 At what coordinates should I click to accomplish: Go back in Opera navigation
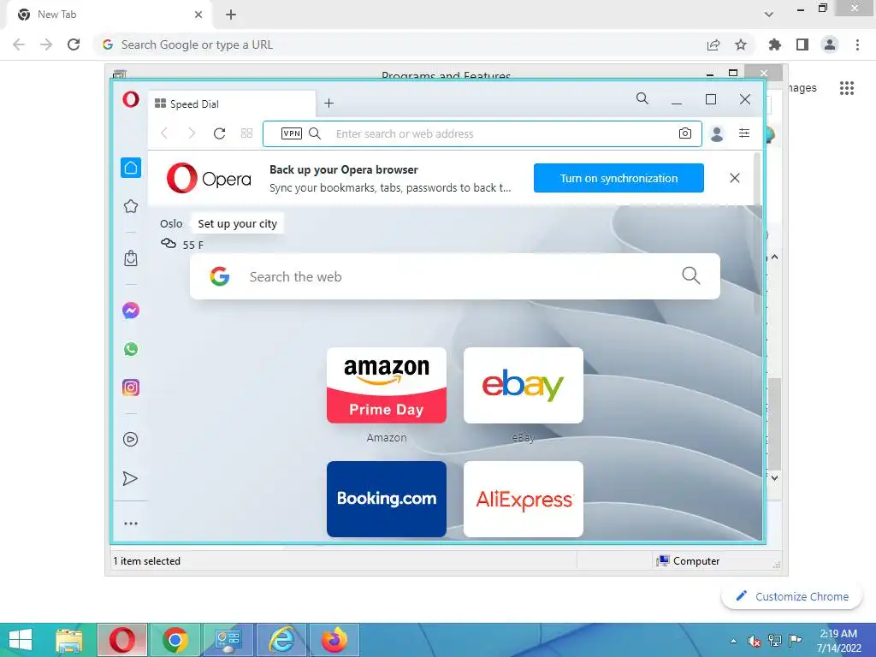[x=164, y=133]
